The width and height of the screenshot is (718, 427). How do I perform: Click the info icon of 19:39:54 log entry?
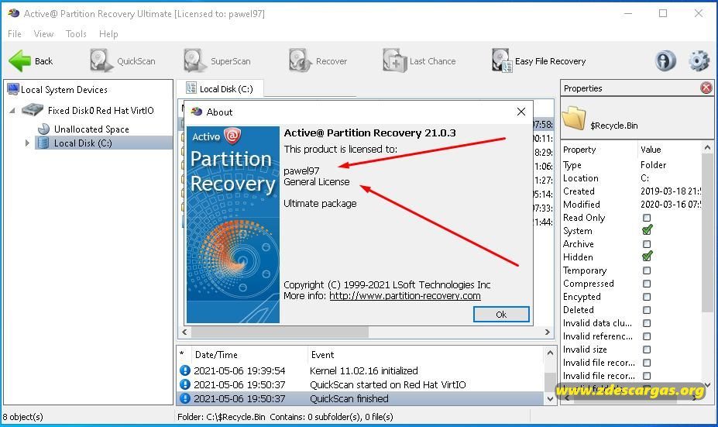tap(185, 370)
